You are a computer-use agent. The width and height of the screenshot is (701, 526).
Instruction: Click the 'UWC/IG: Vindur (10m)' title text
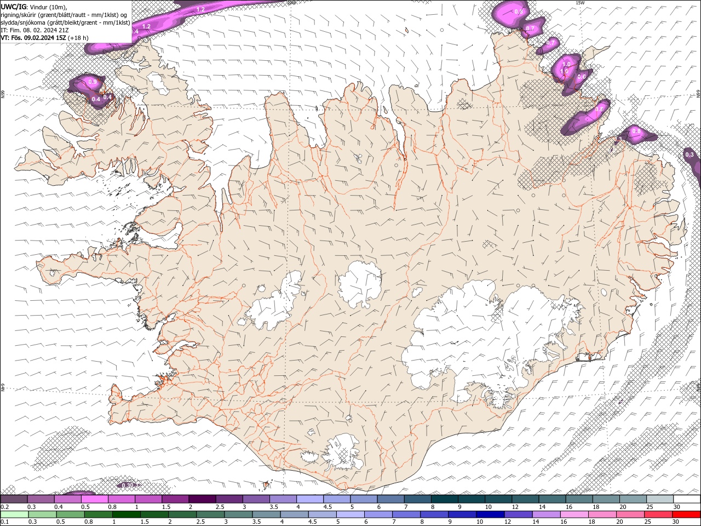[34, 6]
